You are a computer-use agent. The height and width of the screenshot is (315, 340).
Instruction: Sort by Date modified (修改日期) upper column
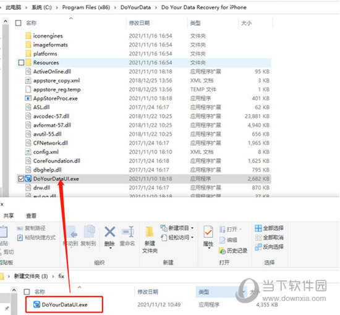coord(139,23)
